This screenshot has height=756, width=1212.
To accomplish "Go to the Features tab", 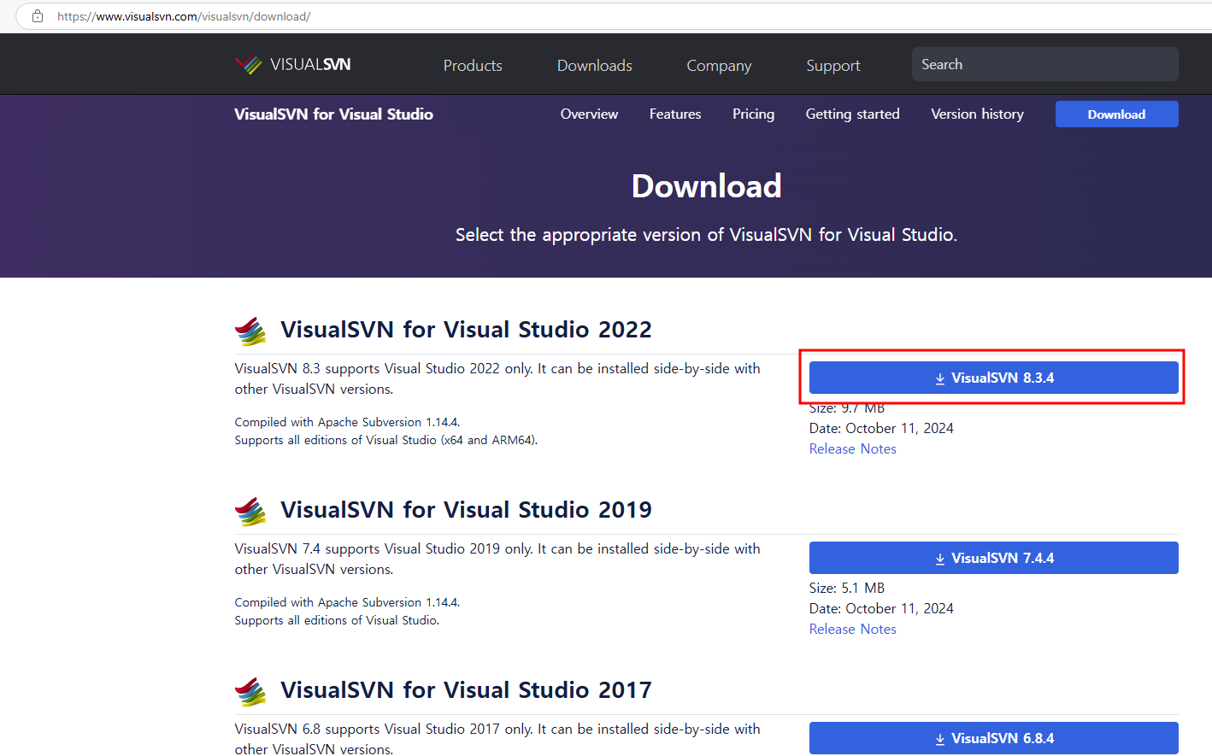I will (x=675, y=114).
